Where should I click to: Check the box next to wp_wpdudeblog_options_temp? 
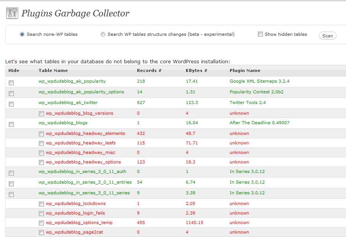click(x=41, y=223)
